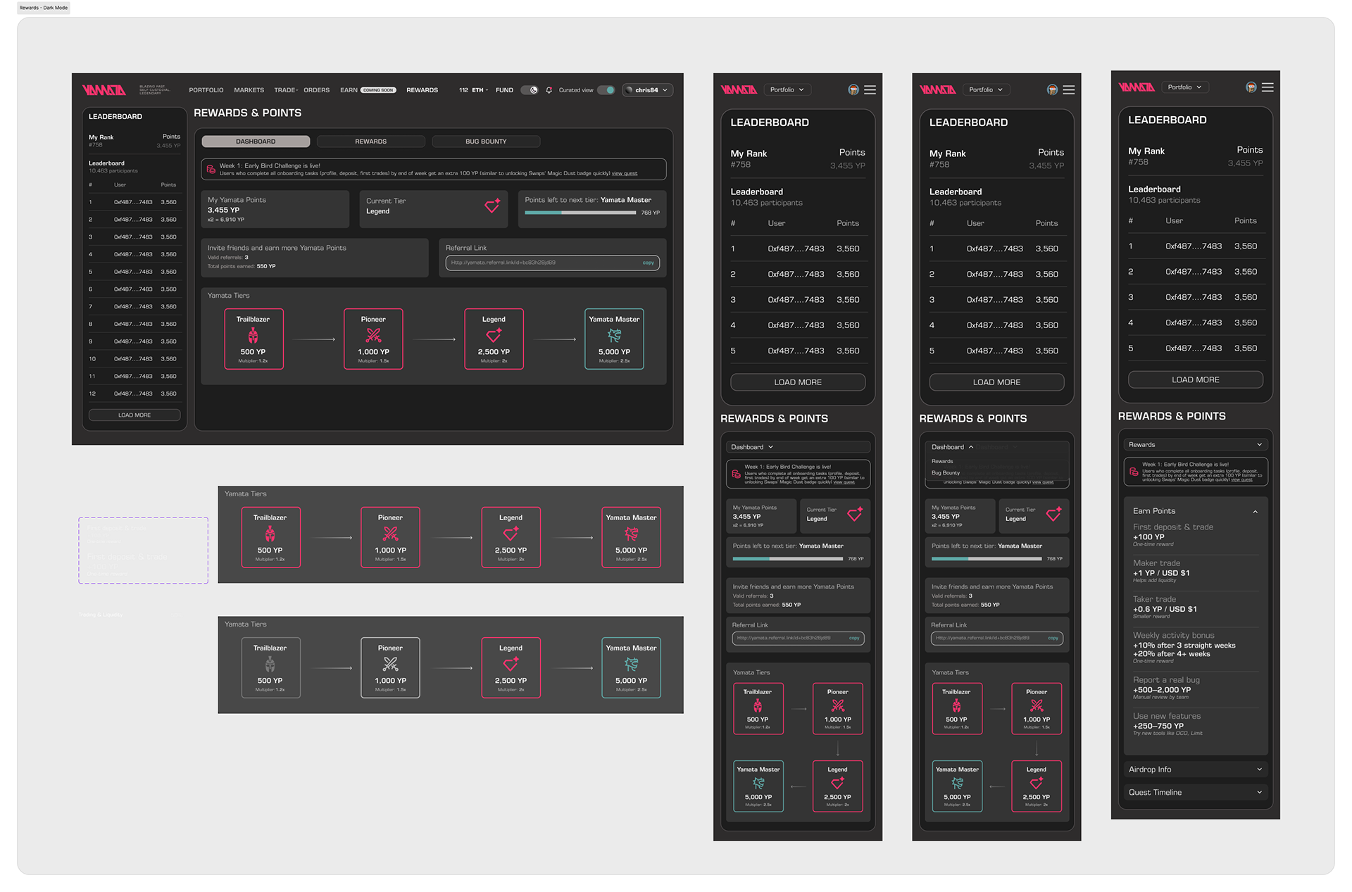
Task: Click referral link input in middle mobile frame
Action: (x=996, y=638)
